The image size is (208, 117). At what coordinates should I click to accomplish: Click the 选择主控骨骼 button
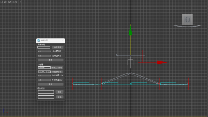[x=57, y=68]
